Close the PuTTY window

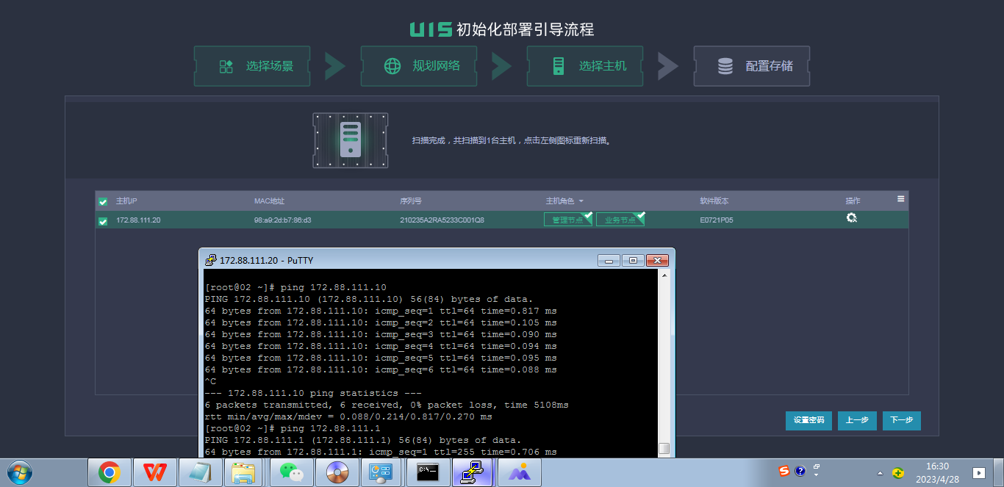(657, 260)
